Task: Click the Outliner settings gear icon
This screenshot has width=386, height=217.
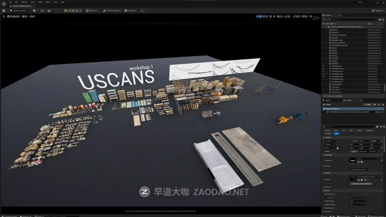Action: 383,20
